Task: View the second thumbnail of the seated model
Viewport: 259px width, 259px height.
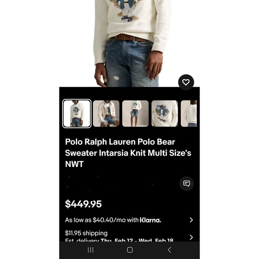Action: (x=106, y=113)
